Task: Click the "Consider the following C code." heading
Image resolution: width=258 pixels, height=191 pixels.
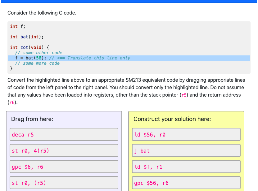Action: click(42, 13)
